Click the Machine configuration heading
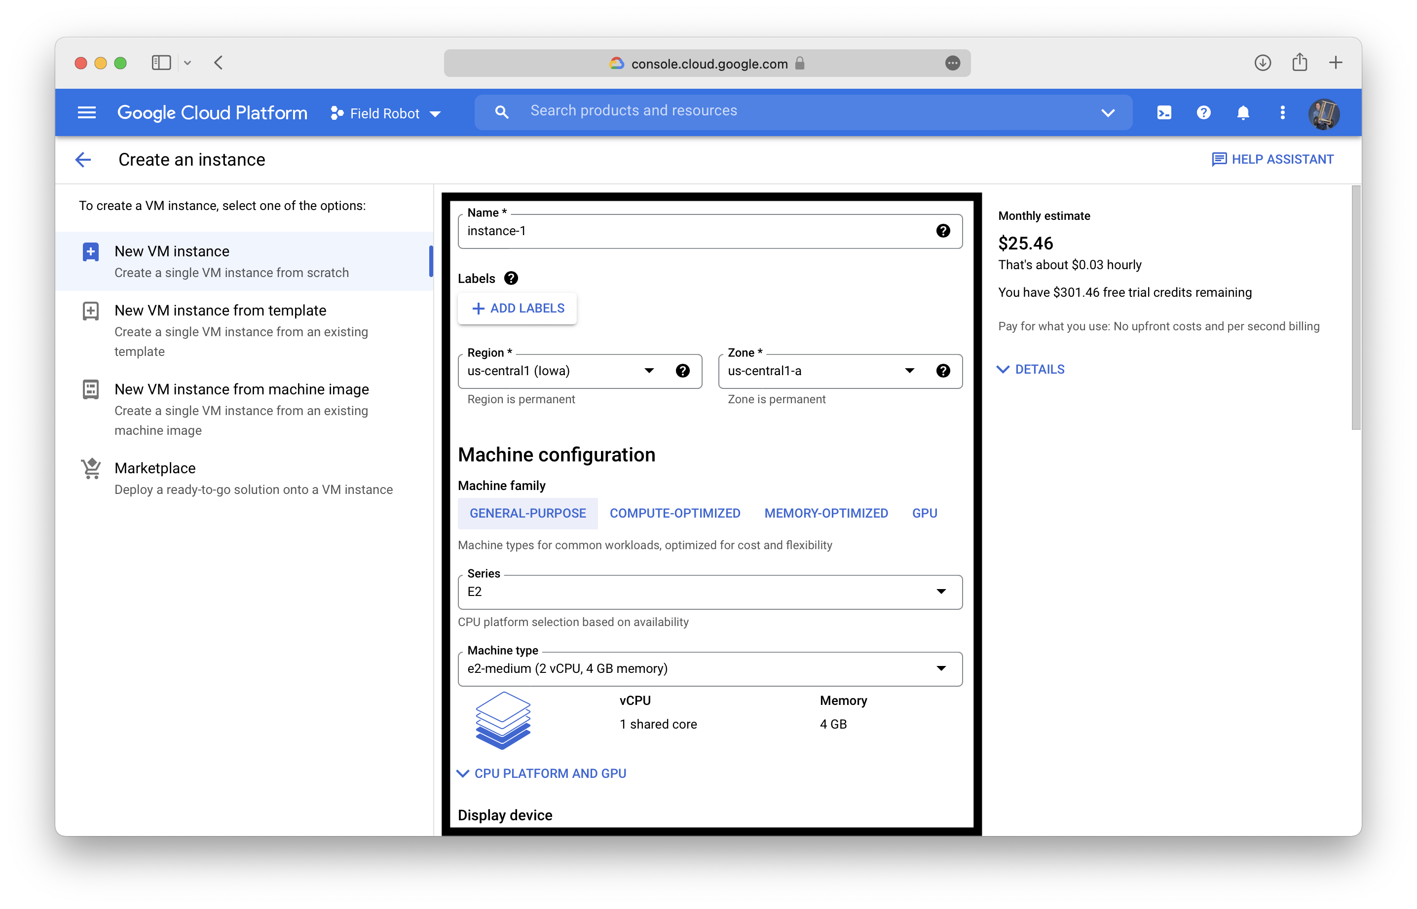 pos(557,454)
